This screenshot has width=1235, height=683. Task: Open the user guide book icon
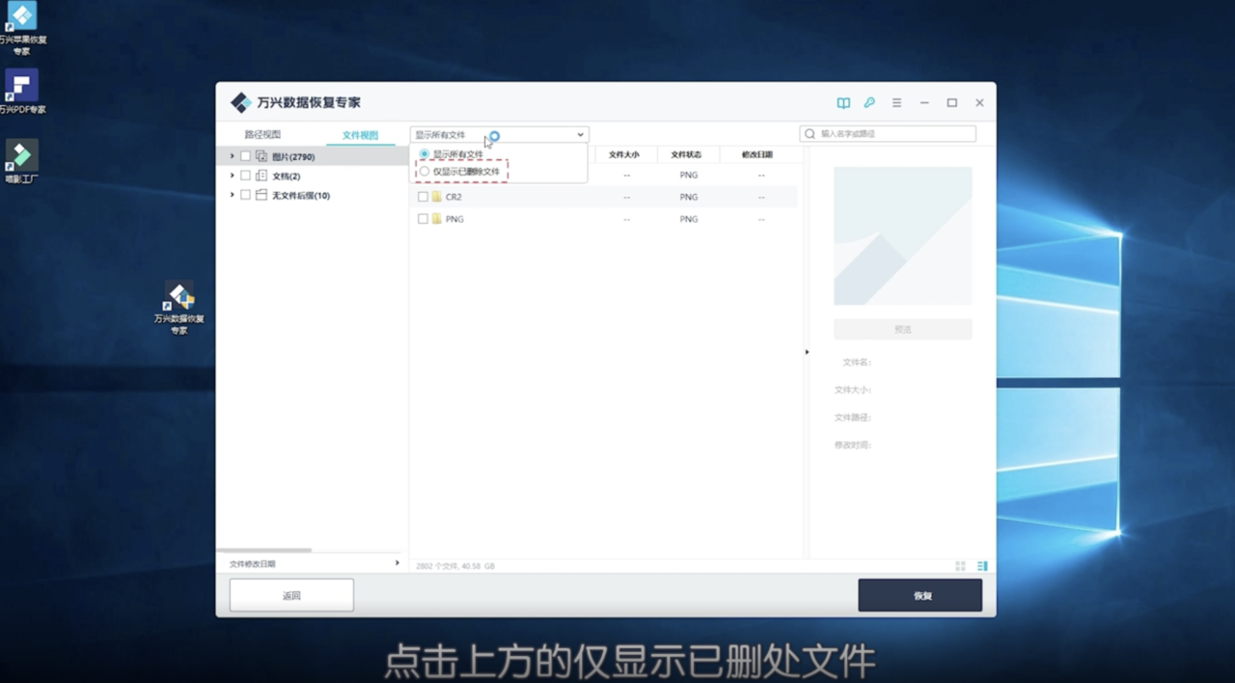[x=843, y=103]
